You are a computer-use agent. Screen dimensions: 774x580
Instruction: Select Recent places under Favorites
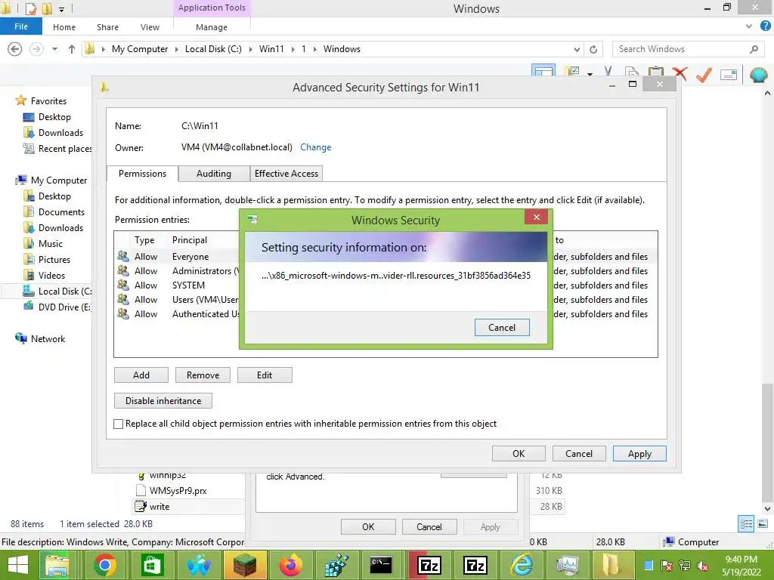[57, 149]
